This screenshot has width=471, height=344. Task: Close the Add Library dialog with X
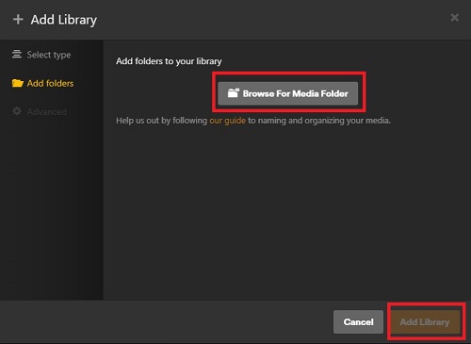tap(454, 18)
